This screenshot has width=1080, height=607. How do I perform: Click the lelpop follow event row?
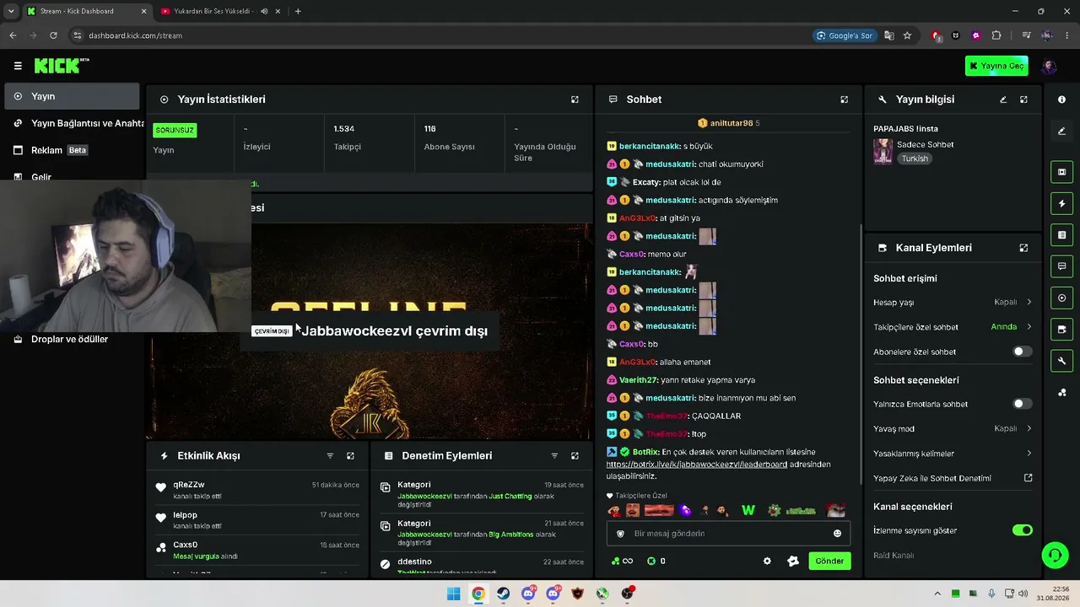click(x=259, y=520)
